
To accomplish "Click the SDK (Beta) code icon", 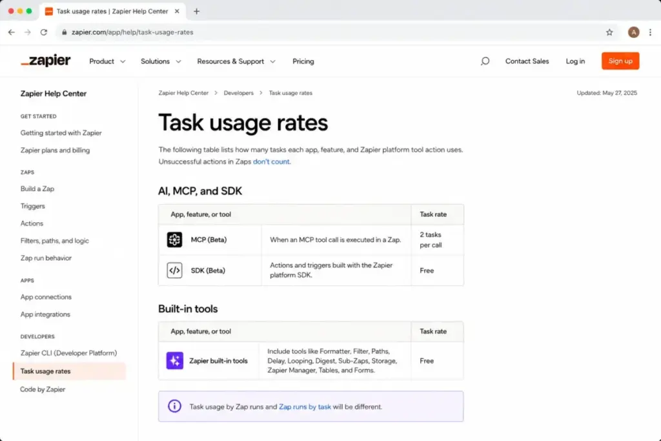I will point(174,271).
